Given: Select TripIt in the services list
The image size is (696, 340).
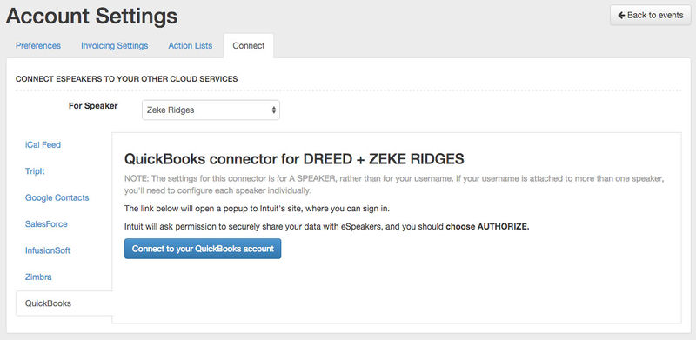Looking at the screenshot, I should point(35,171).
